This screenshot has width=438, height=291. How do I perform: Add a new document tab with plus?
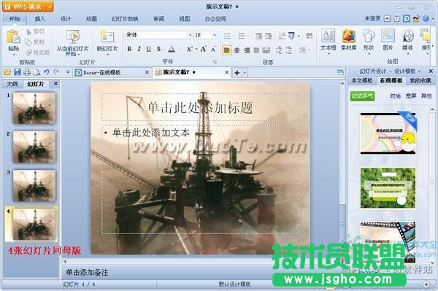(x=237, y=73)
